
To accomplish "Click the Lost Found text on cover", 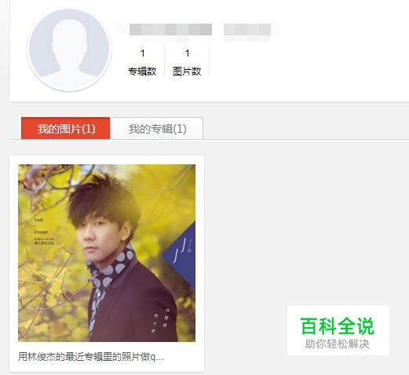I will 41,226.
